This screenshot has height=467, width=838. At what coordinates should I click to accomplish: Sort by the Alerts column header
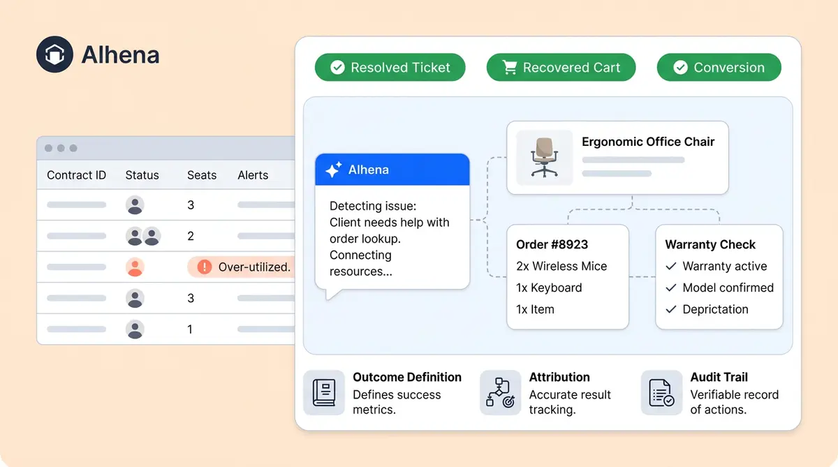point(253,175)
